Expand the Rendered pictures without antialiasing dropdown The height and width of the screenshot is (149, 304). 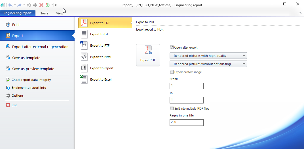click(x=208, y=64)
